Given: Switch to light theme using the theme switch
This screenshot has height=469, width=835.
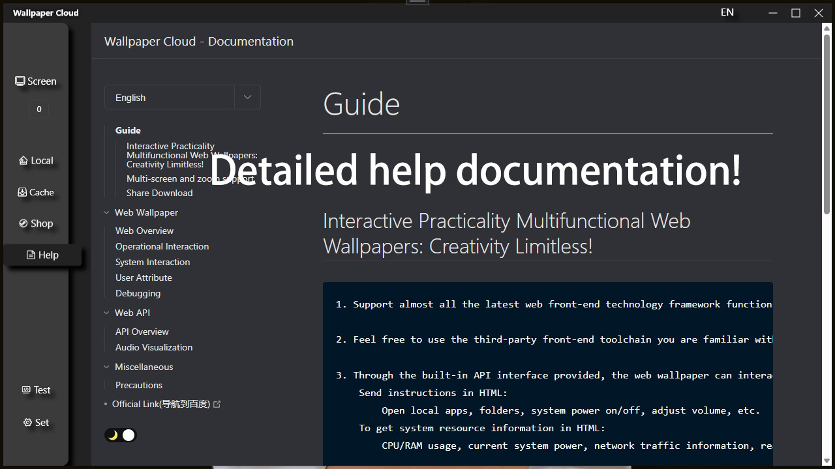Looking at the screenshot, I should [x=128, y=434].
